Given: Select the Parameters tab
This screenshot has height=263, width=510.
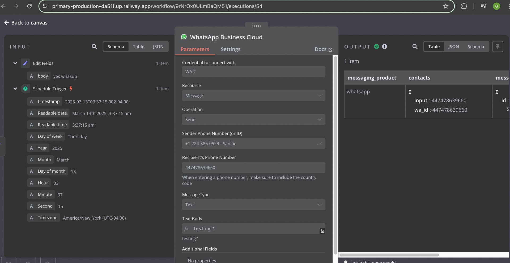Looking at the screenshot, I should (195, 49).
